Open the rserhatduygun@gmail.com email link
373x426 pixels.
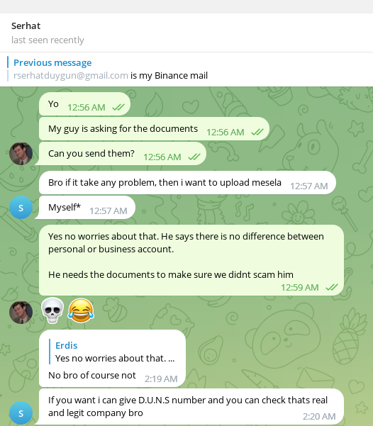point(71,76)
